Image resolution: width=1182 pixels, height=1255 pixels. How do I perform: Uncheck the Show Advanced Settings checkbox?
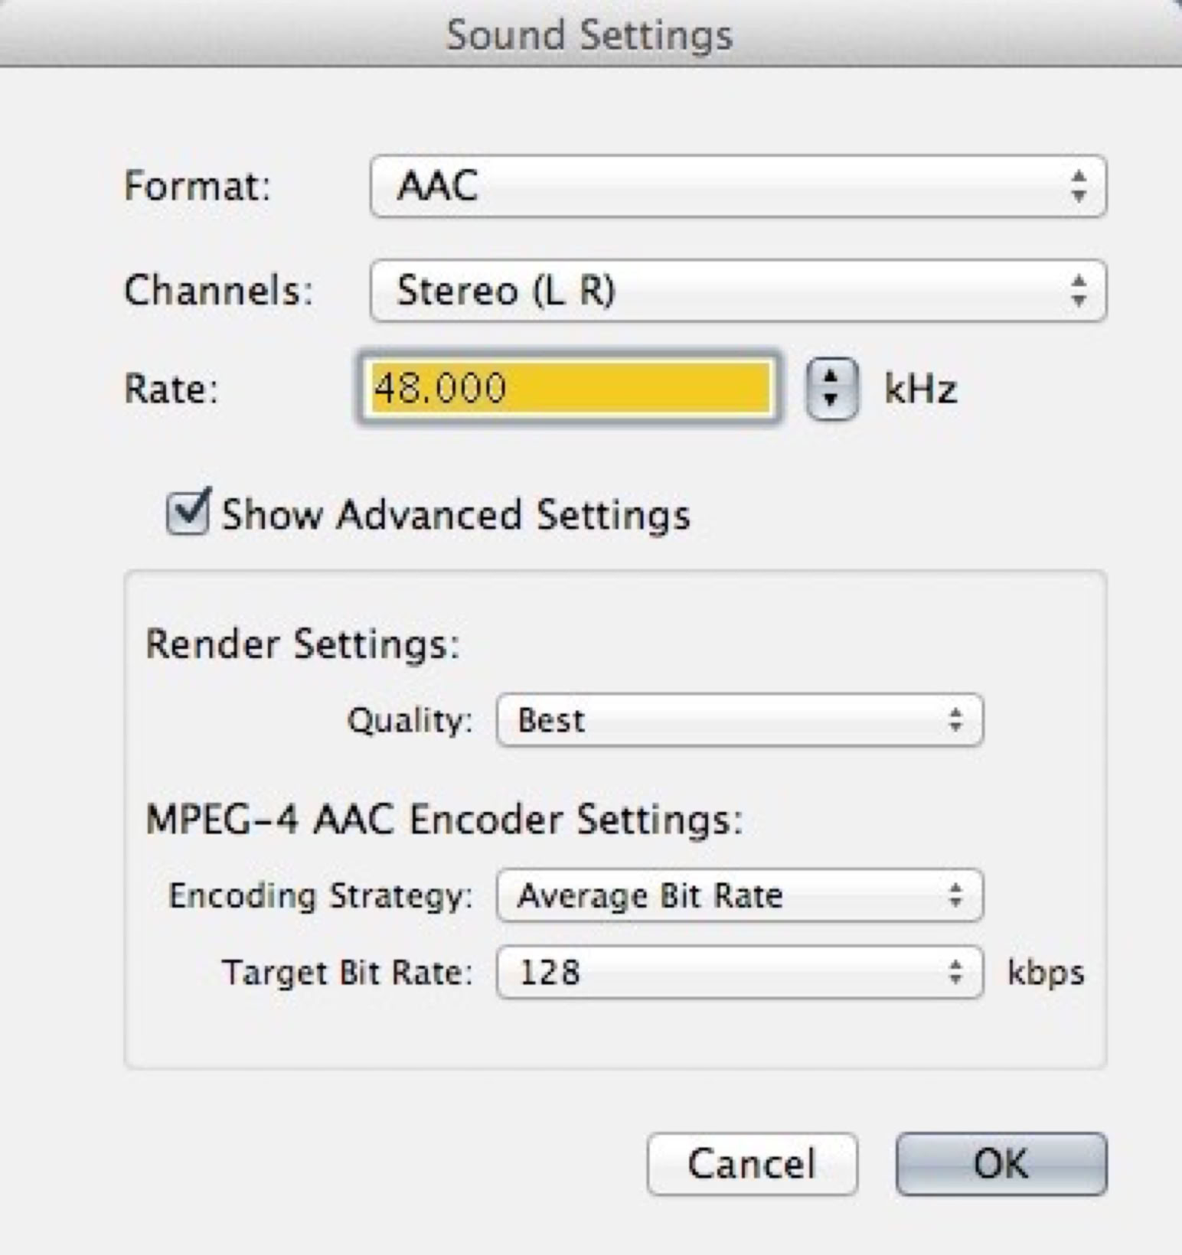click(188, 513)
